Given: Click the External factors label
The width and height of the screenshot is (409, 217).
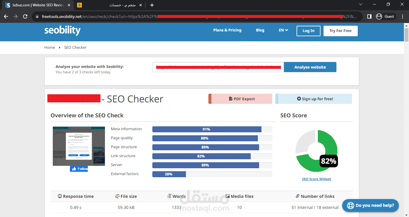Looking at the screenshot, I should pyautogui.click(x=125, y=174).
